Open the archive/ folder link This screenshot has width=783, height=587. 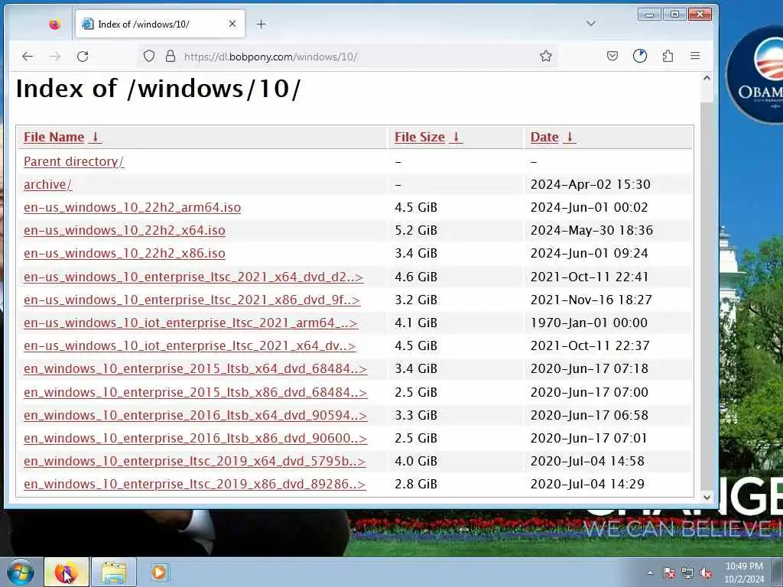(x=48, y=185)
